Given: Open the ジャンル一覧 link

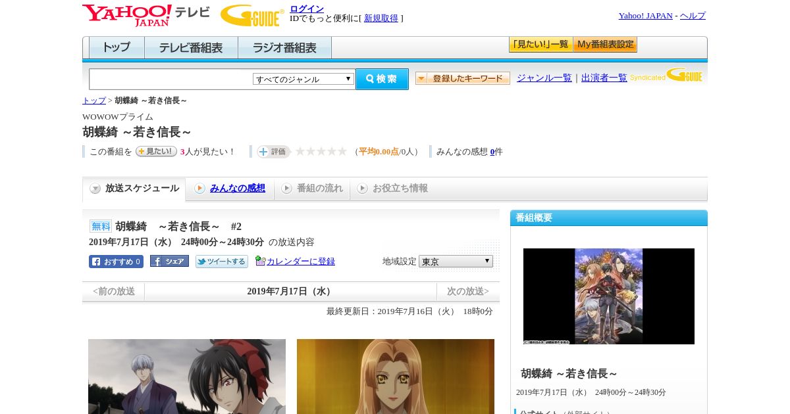Looking at the screenshot, I should (x=544, y=78).
